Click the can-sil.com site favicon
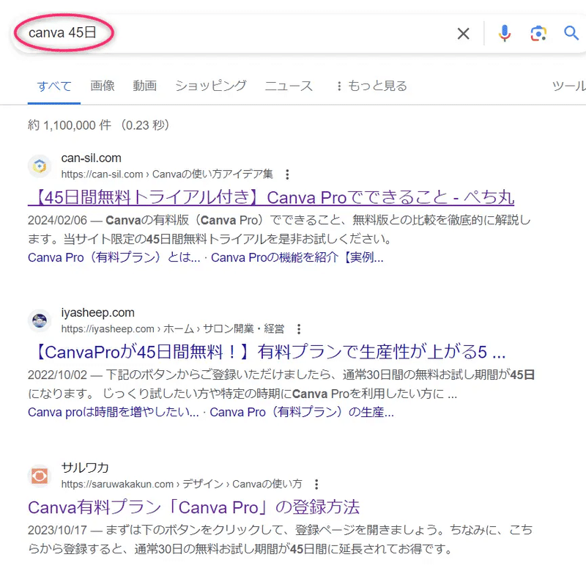 [39, 166]
